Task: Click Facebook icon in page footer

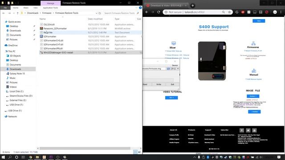Action: (x=241, y=130)
